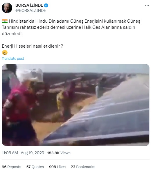Open the @BORSAIZINDE handle link
Screen dimensions: 151x169
pos(31,10)
